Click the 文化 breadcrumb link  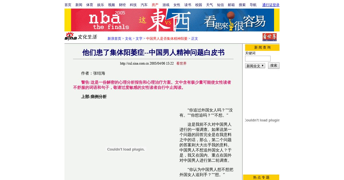[x=128, y=39]
